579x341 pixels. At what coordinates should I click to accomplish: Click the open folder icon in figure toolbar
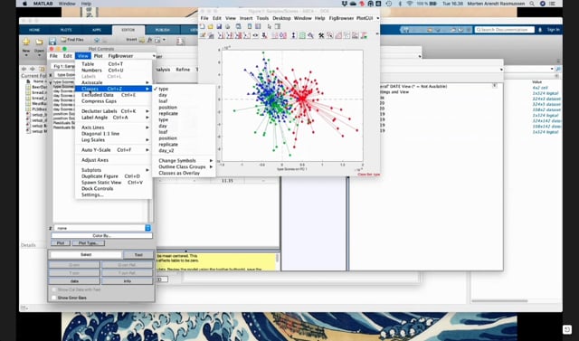(211, 26)
